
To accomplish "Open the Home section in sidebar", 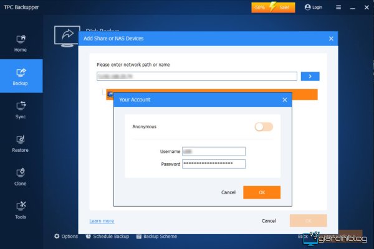I will coord(21,43).
